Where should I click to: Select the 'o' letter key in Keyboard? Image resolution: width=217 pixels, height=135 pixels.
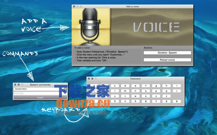tap(146, 91)
